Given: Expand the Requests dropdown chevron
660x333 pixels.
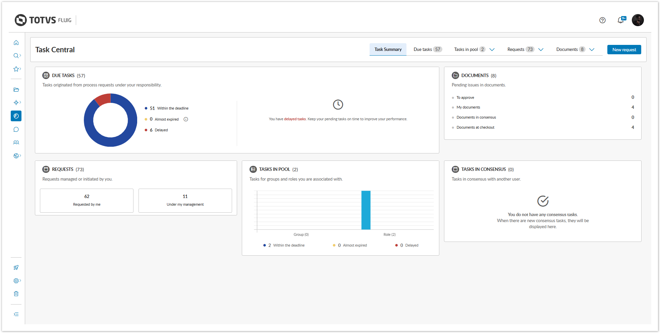Looking at the screenshot, I should pyautogui.click(x=541, y=50).
